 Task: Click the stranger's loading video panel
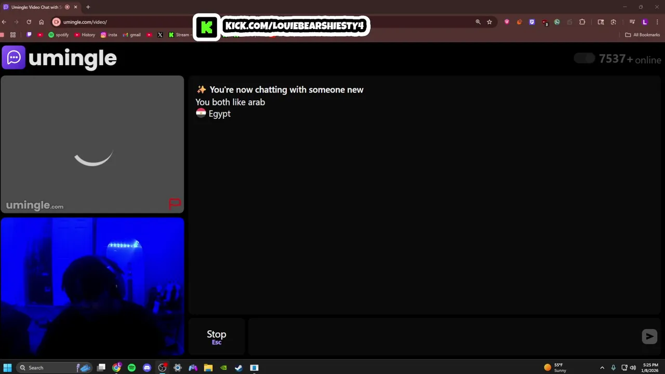click(92, 144)
